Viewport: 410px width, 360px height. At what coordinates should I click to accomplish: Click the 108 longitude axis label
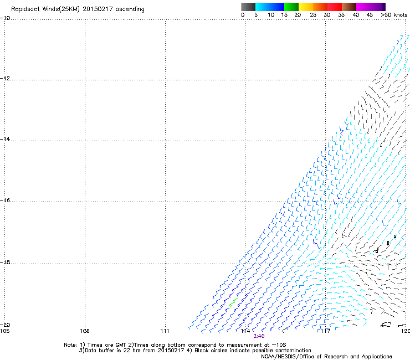click(85, 331)
